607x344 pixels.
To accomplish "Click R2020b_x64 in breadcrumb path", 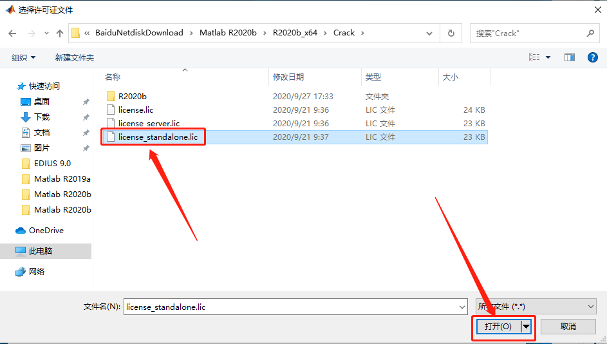I will 295,33.
